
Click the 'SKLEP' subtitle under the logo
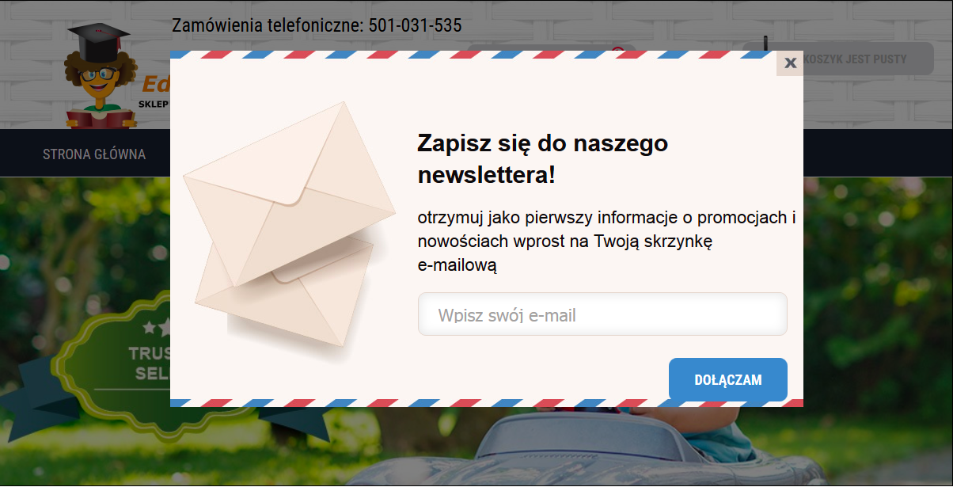pyautogui.click(x=154, y=104)
